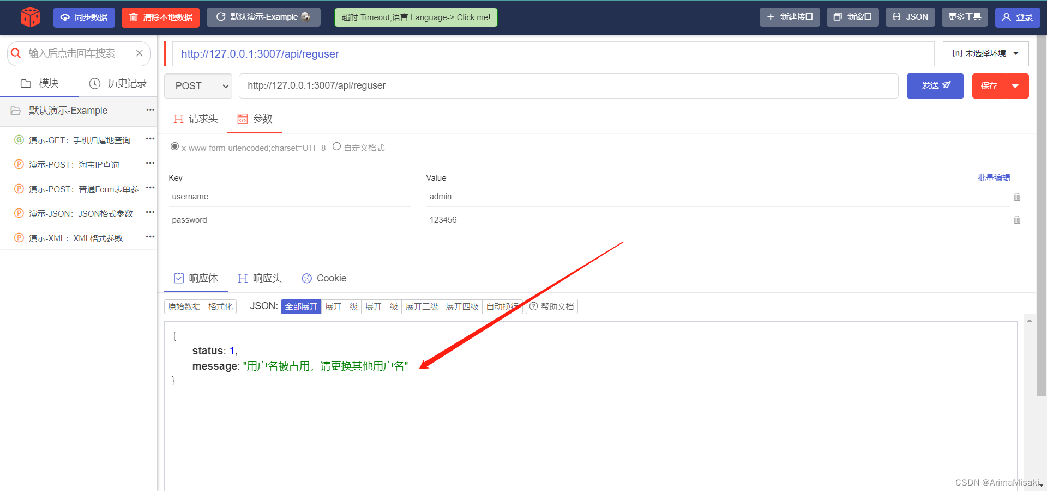Image resolution: width=1047 pixels, height=491 pixels.
Task: Click the red cube app logo
Action: point(31,17)
